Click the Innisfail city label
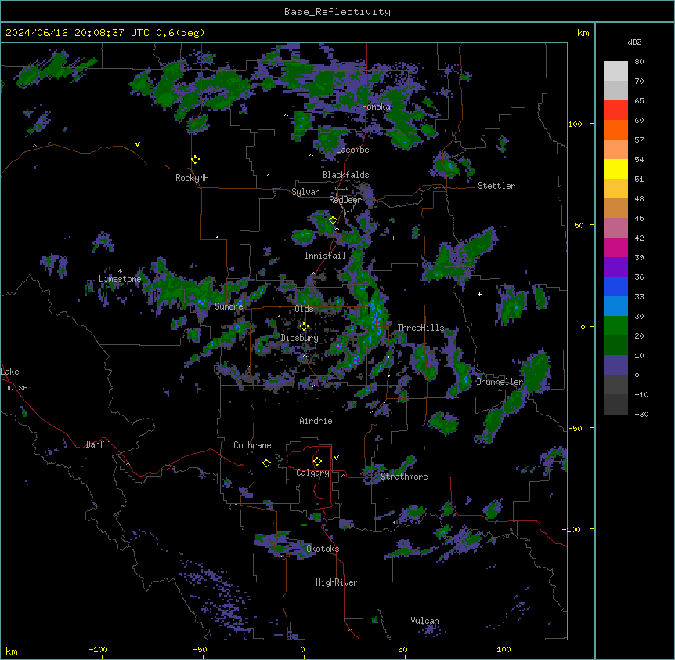The height and width of the screenshot is (660, 675). click(x=325, y=256)
